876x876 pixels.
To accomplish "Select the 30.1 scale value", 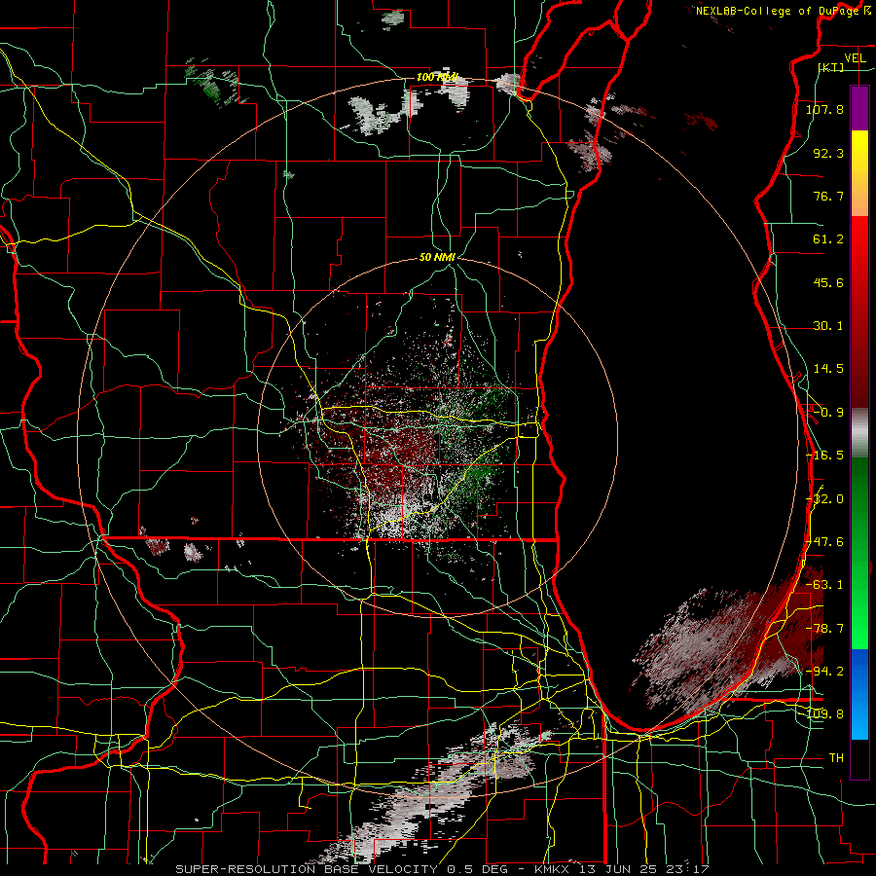I will [x=828, y=326].
